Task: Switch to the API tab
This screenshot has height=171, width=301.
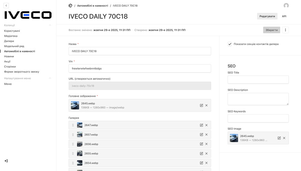Action: point(284,16)
